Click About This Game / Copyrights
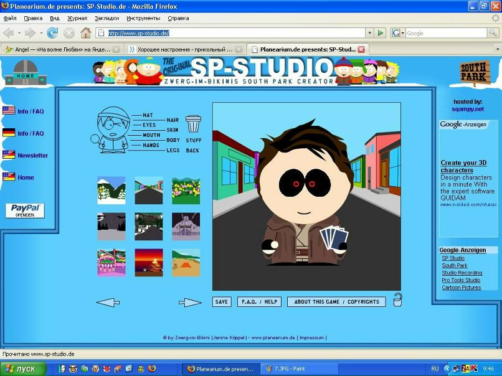Screen dimensions: 502x376 click(336, 302)
